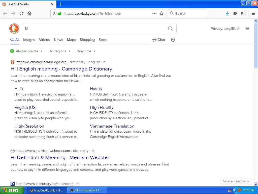258x194 pixels.
Task: Close the hi at DuckDuckGo tab
Action: (x=52, y=4)
